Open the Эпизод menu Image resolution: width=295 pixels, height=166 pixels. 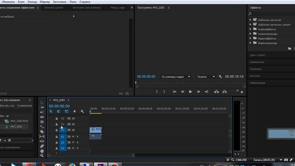(32, 2)
